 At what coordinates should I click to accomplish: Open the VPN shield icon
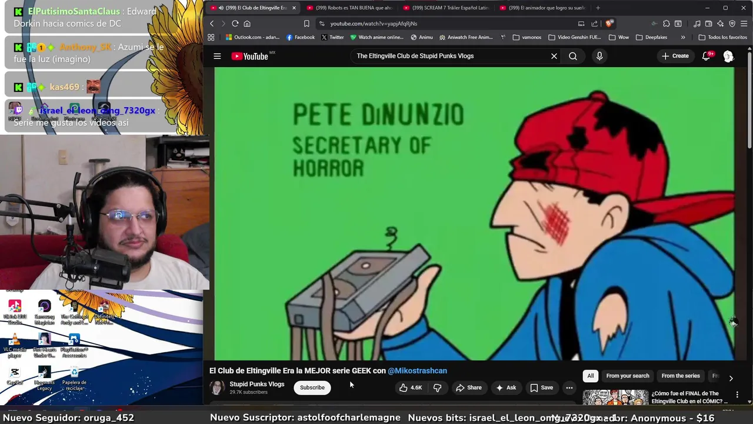(732, 24)
